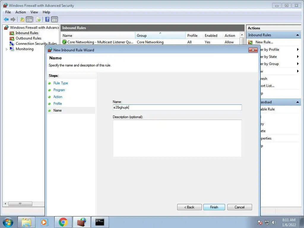This screenshot has width=304, height=228.
Task: Click the volume speaker tray icon
Action: [x=274, y=222]
